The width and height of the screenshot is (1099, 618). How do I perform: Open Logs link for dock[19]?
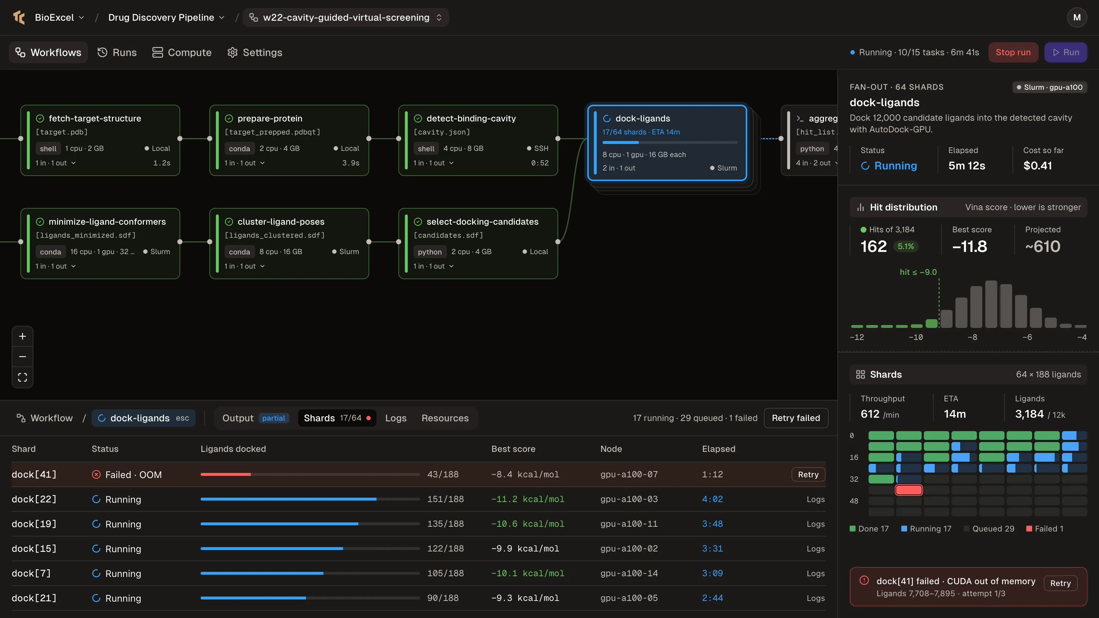(816, 524)
